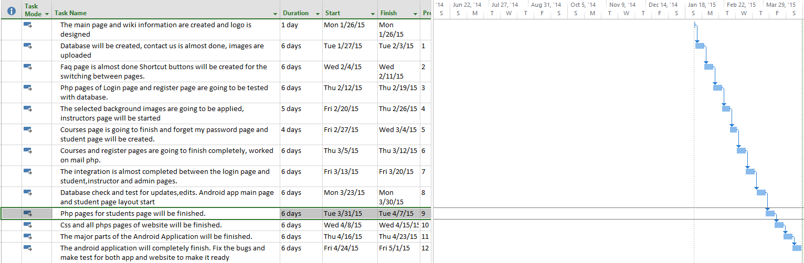Click task mode icon for Courses page forget password row
The height and width of the screenshot is (263, 804).
pos(28,130)
